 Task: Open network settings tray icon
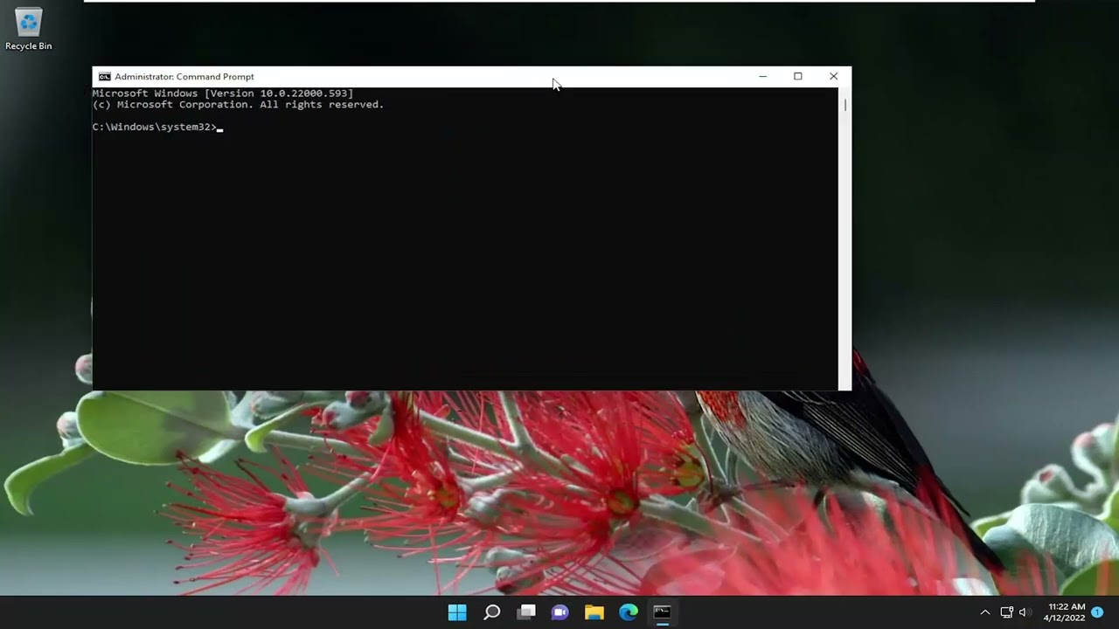point(1006,612)
